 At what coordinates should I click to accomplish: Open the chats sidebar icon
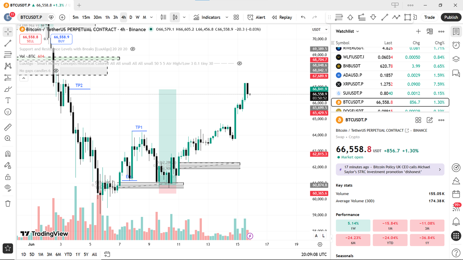[x=456, y=73]
